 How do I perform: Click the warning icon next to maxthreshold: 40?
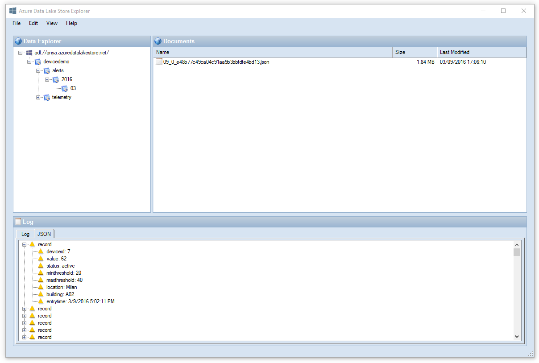(41, 280)
